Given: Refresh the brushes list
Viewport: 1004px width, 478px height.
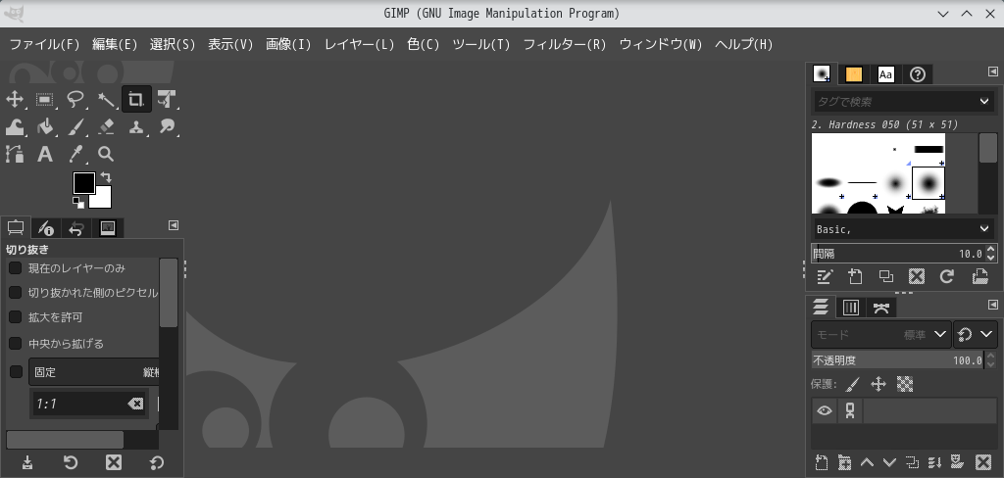Looking at the screenshot, I should [947, 276].
